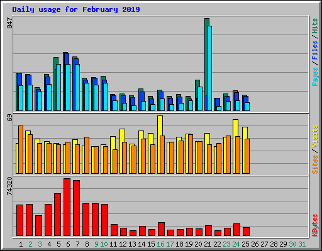Click the red KBytes bar for day 25
The width and height of the screenshot is (322, 251).
(x=246, y=232)
